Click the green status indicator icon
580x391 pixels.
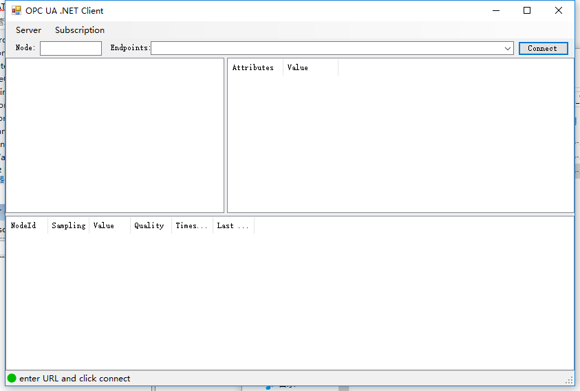(12, 378)
